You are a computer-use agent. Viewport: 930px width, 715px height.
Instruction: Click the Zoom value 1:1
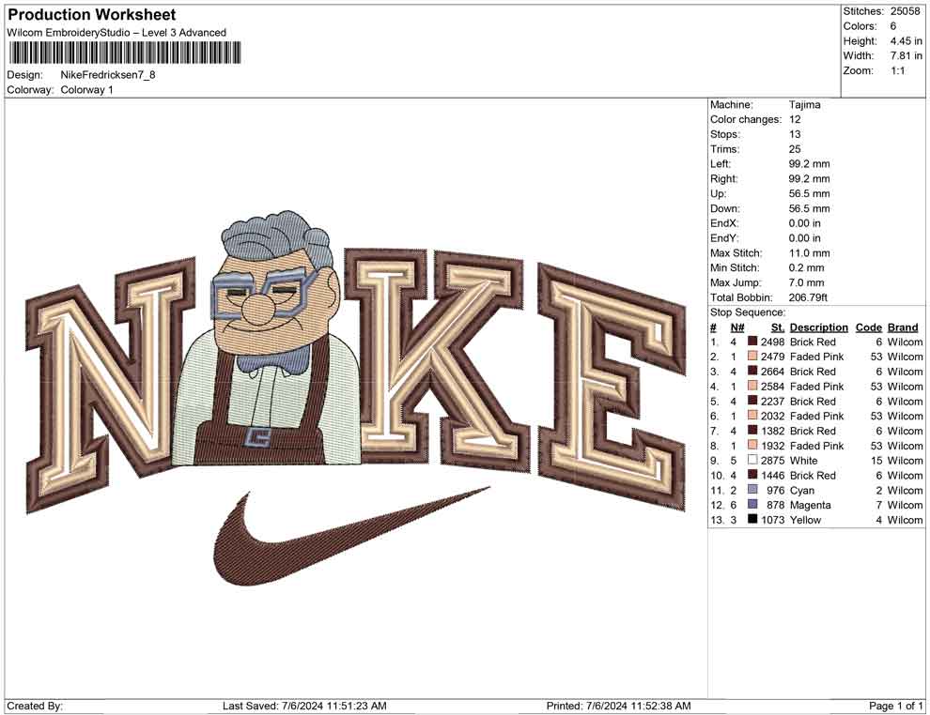coord(897,70)
